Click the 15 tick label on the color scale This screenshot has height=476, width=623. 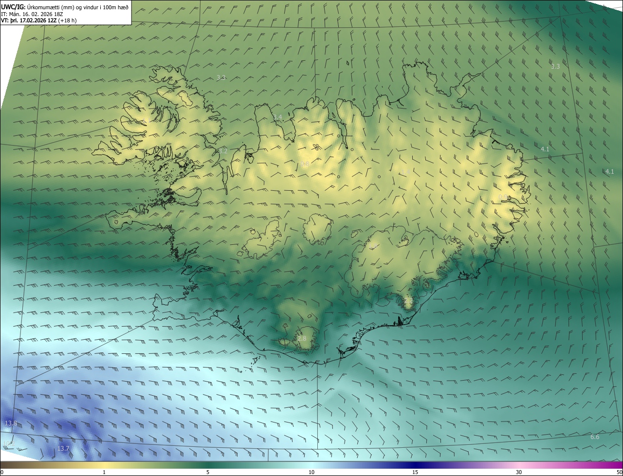click(415, 472)
